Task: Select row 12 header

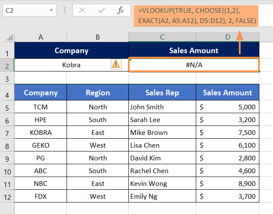Action: [7, 196]
